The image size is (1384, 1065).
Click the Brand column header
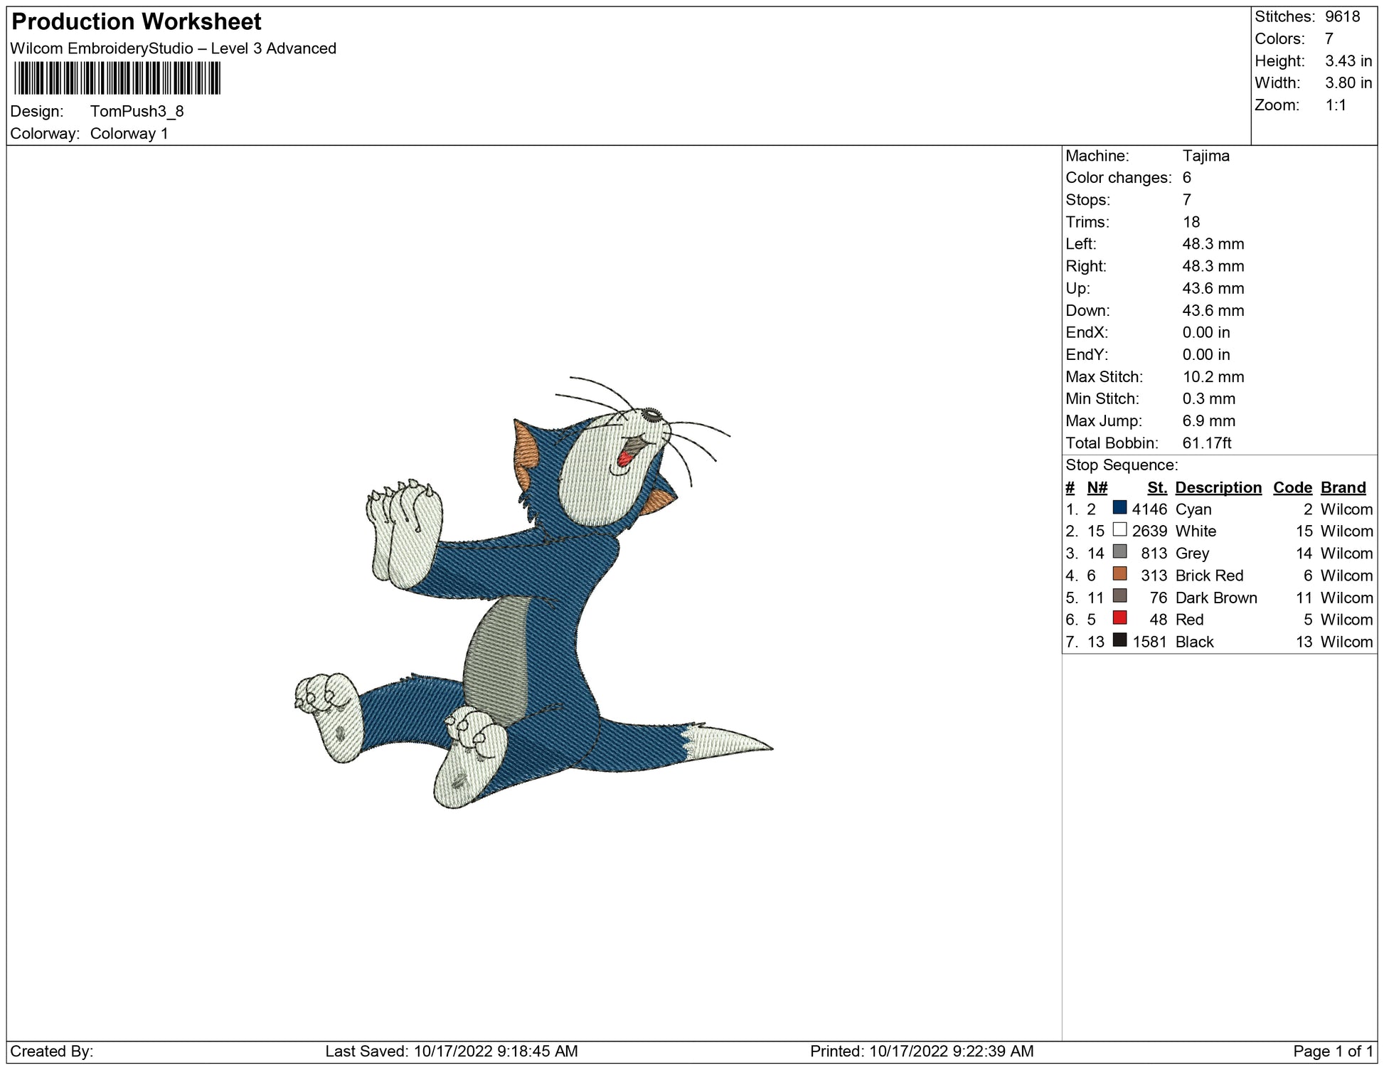pos(1343,487)
